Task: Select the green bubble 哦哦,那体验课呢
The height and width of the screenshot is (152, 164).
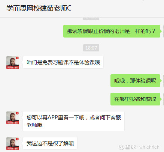Action: coord(135,81)
